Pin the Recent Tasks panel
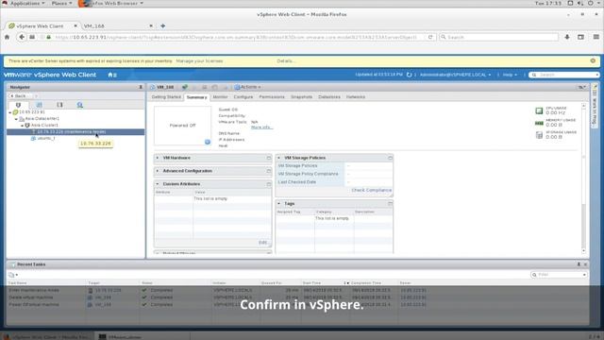The image size is (604, 340). pos(579,264)
